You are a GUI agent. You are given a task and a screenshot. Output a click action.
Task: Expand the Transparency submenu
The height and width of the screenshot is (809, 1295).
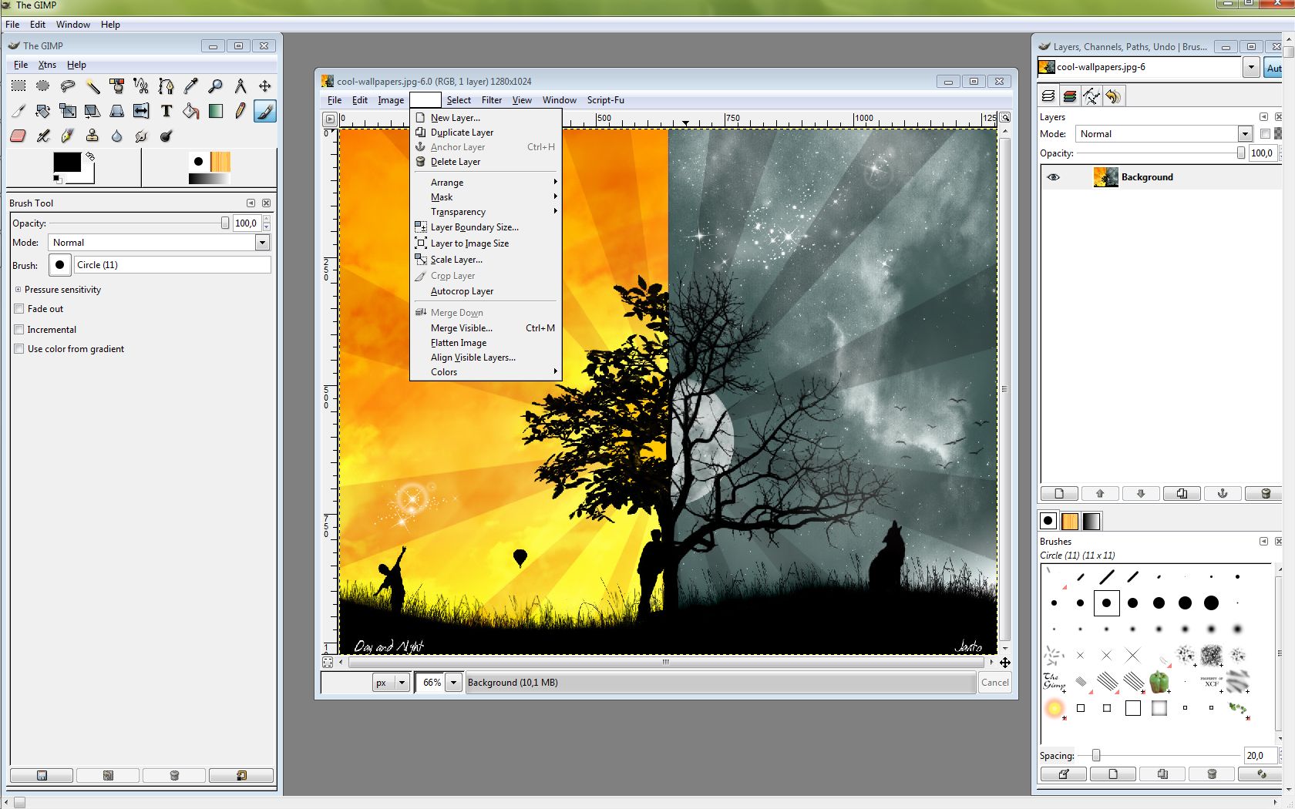(x=486, y=212)
